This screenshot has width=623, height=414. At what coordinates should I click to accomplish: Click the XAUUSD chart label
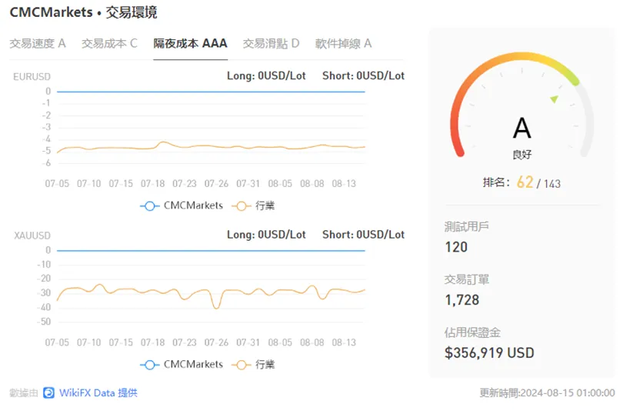click(32, 235)
